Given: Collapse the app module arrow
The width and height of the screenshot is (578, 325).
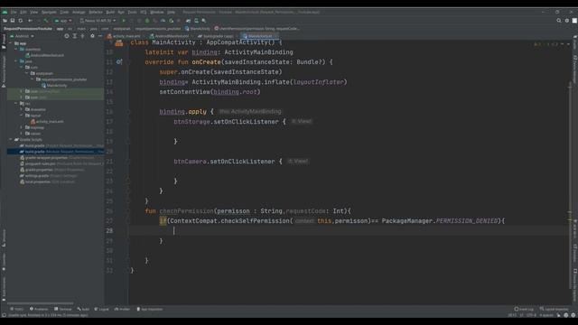Looking at the screenshot, I should coord(11,43).
